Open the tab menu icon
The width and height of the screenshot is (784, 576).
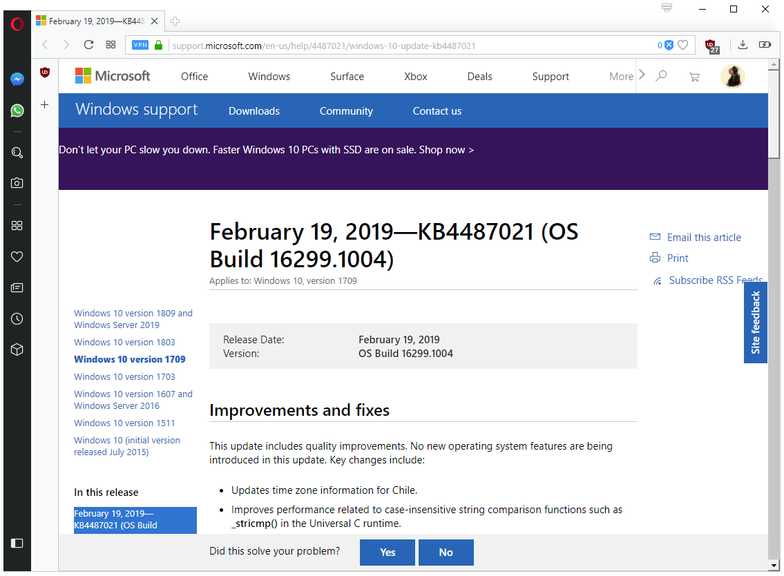click(x=667, y=8)
